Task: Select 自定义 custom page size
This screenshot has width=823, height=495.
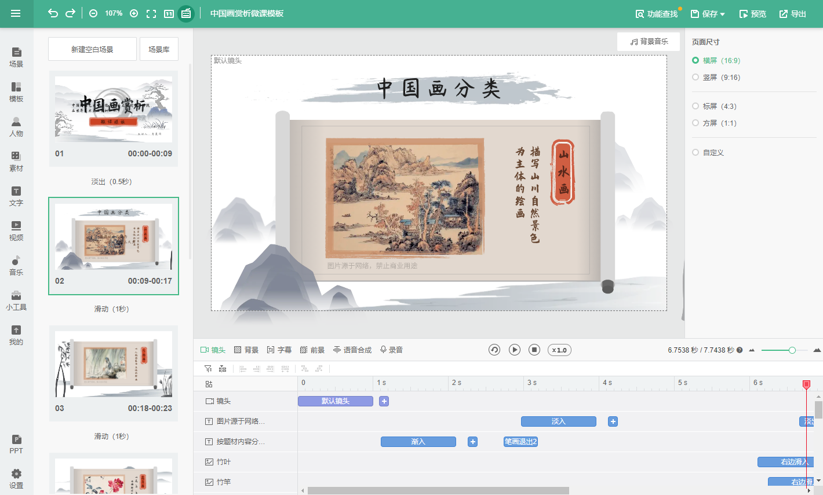Action: click(x=708, y=152)
